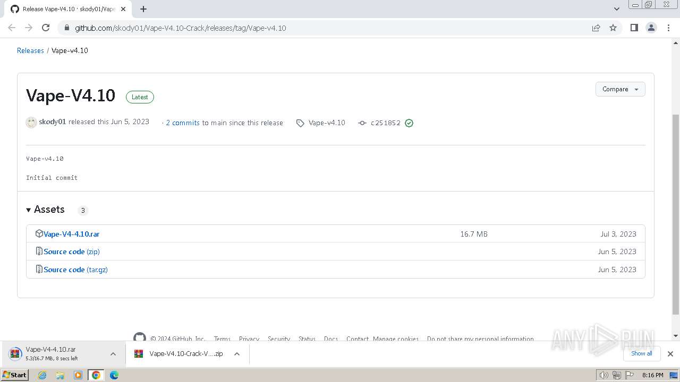The image size is (680, 382).
Task: Click the system clock showing 8:16 PM
Action: click(652, 375)
